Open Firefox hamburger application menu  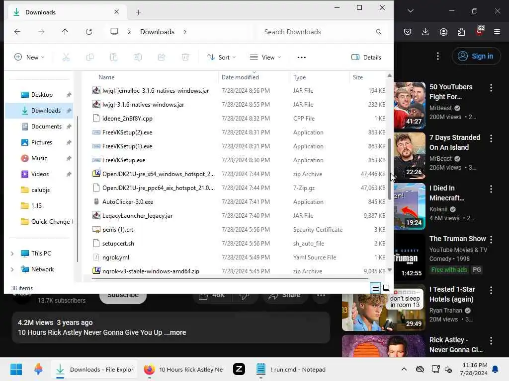tap(497, 32)
